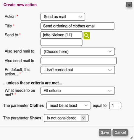
Task: Focus the Title text field
Action: tap(78, 26)
